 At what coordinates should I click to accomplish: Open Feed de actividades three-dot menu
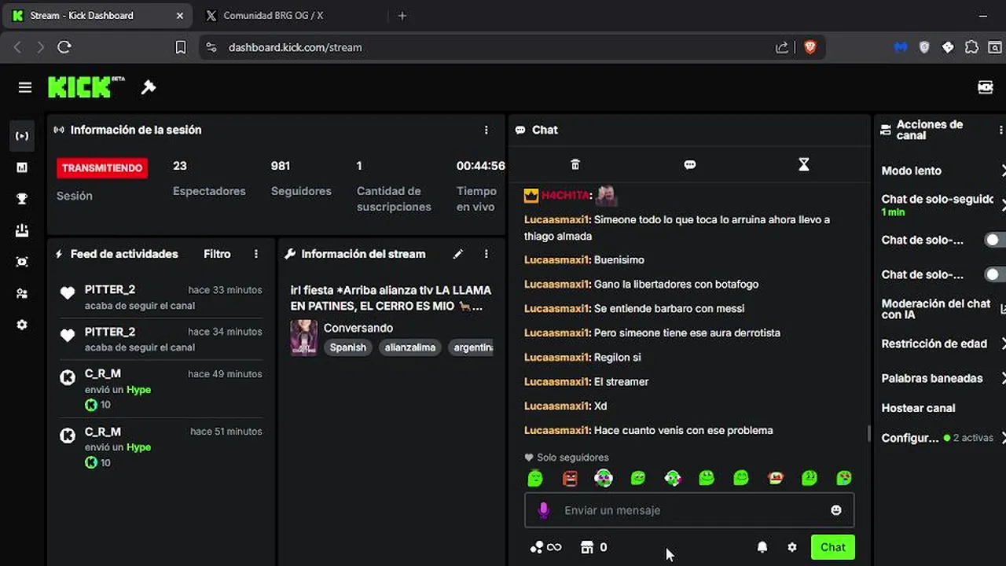click(256, 254)
